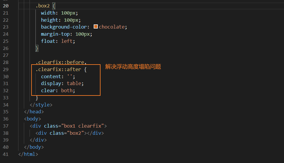Click line number 41 in the gutter

[x=6, y=154]
